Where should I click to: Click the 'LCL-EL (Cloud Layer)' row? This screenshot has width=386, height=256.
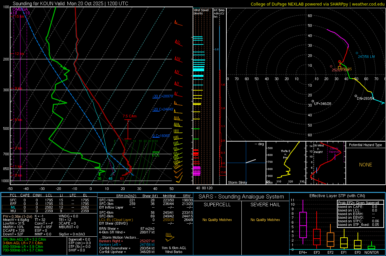(146, 220)
